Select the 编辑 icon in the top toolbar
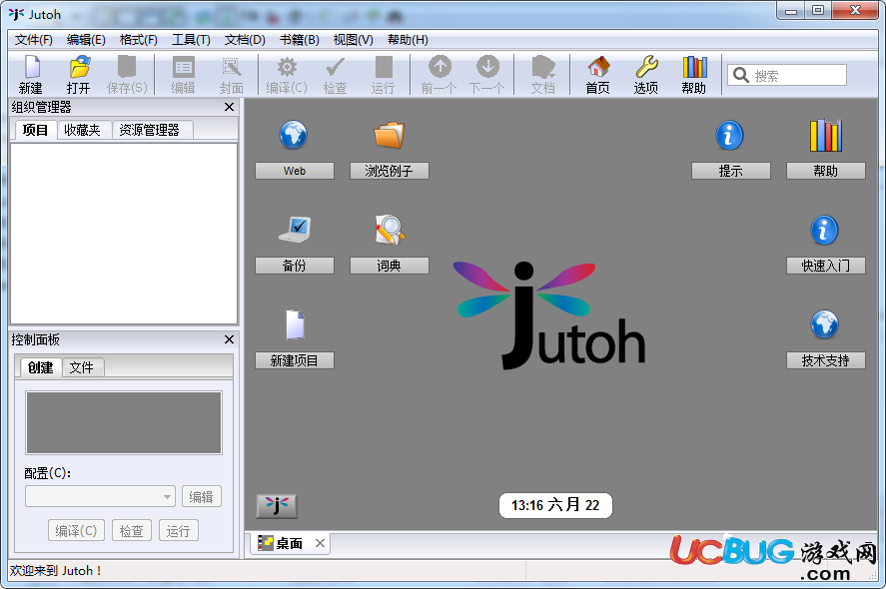This screenshot has width=886, height=589. pos(183,67)
